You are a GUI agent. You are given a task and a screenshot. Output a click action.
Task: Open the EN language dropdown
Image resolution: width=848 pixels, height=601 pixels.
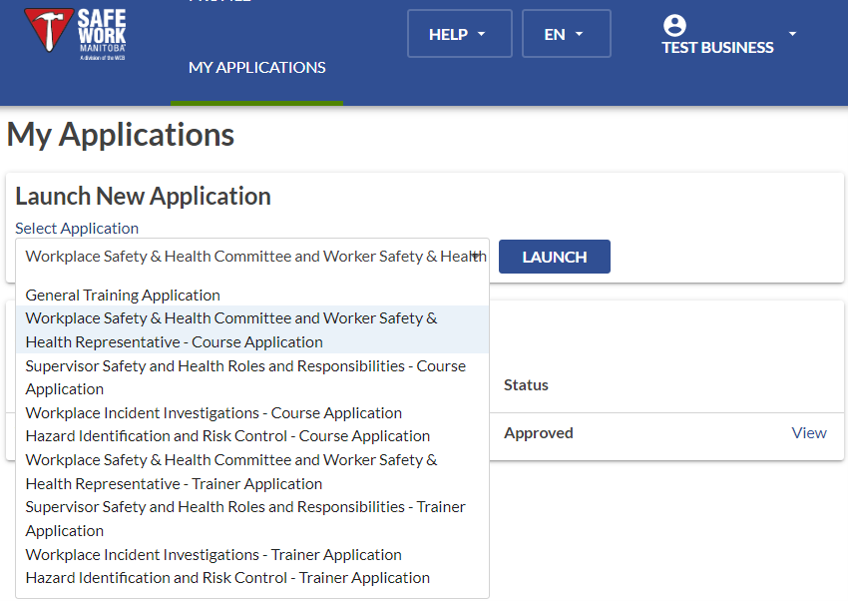(565, 34)
